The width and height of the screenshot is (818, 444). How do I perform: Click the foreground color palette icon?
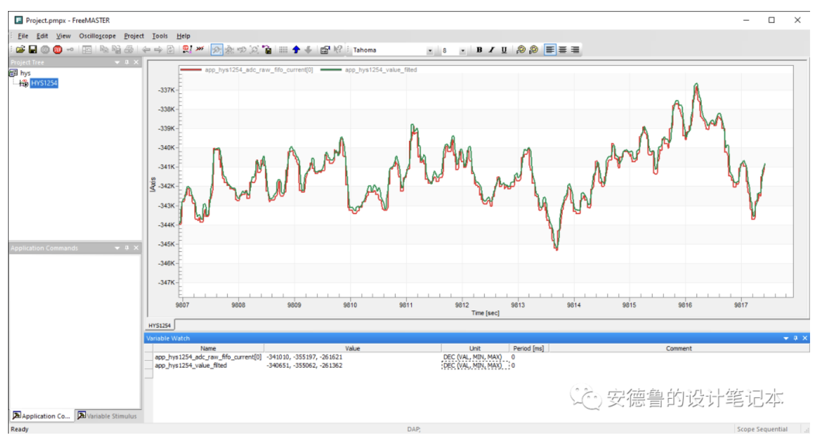[x=521, y=50]
